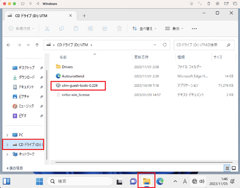Click the Share icon in toolbar

(105, 28)
